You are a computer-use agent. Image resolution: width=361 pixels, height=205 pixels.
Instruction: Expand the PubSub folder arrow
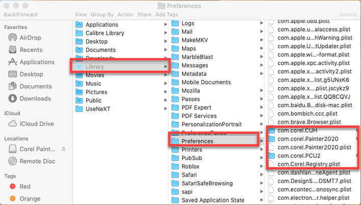(262, 158)
